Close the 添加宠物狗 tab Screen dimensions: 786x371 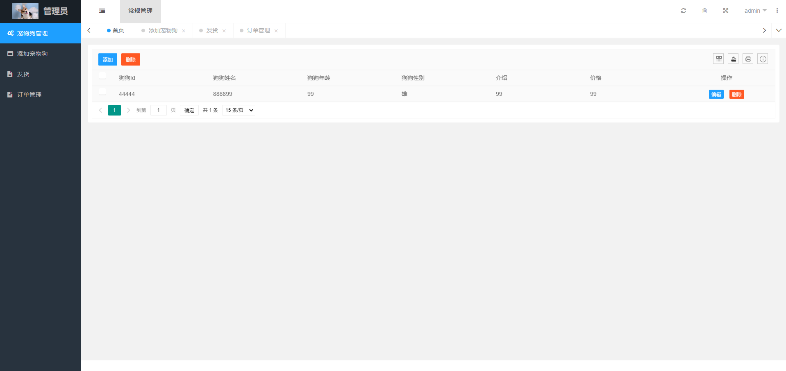coord(184,31)
